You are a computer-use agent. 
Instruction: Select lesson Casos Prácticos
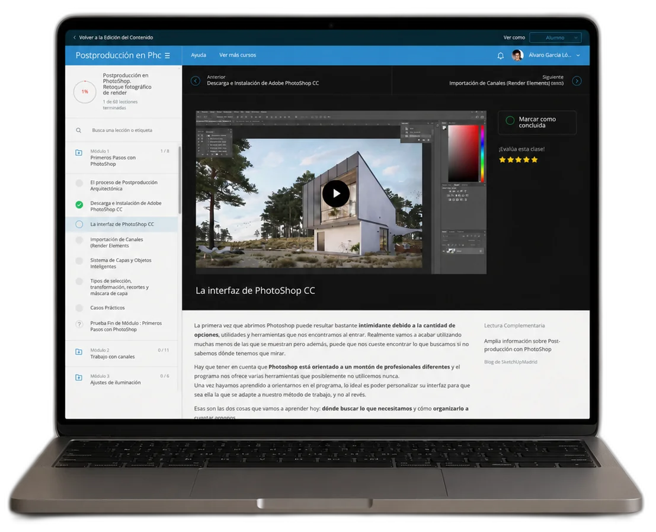[107, 308]
